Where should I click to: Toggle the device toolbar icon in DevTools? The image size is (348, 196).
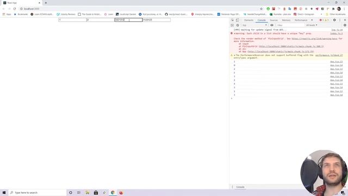click(237, 20)
